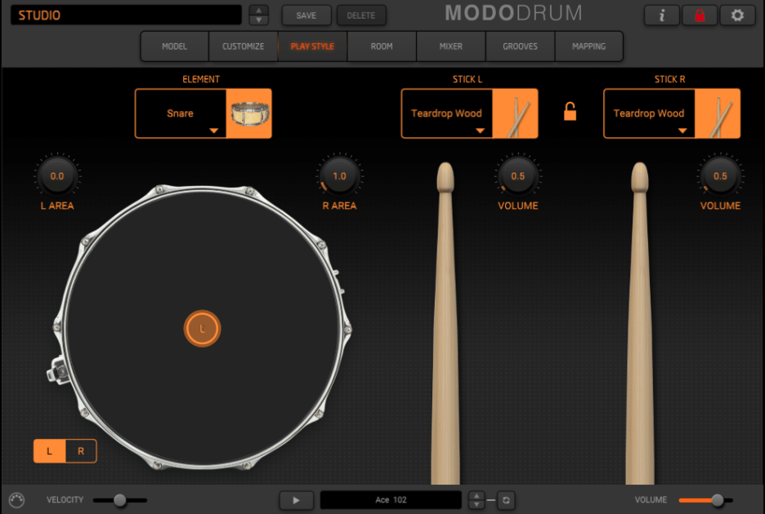Image resolution: width=765 pixels, height=514 pixels.
Task: Click the master VOLUME slider handle
Action: click(718, 500)
